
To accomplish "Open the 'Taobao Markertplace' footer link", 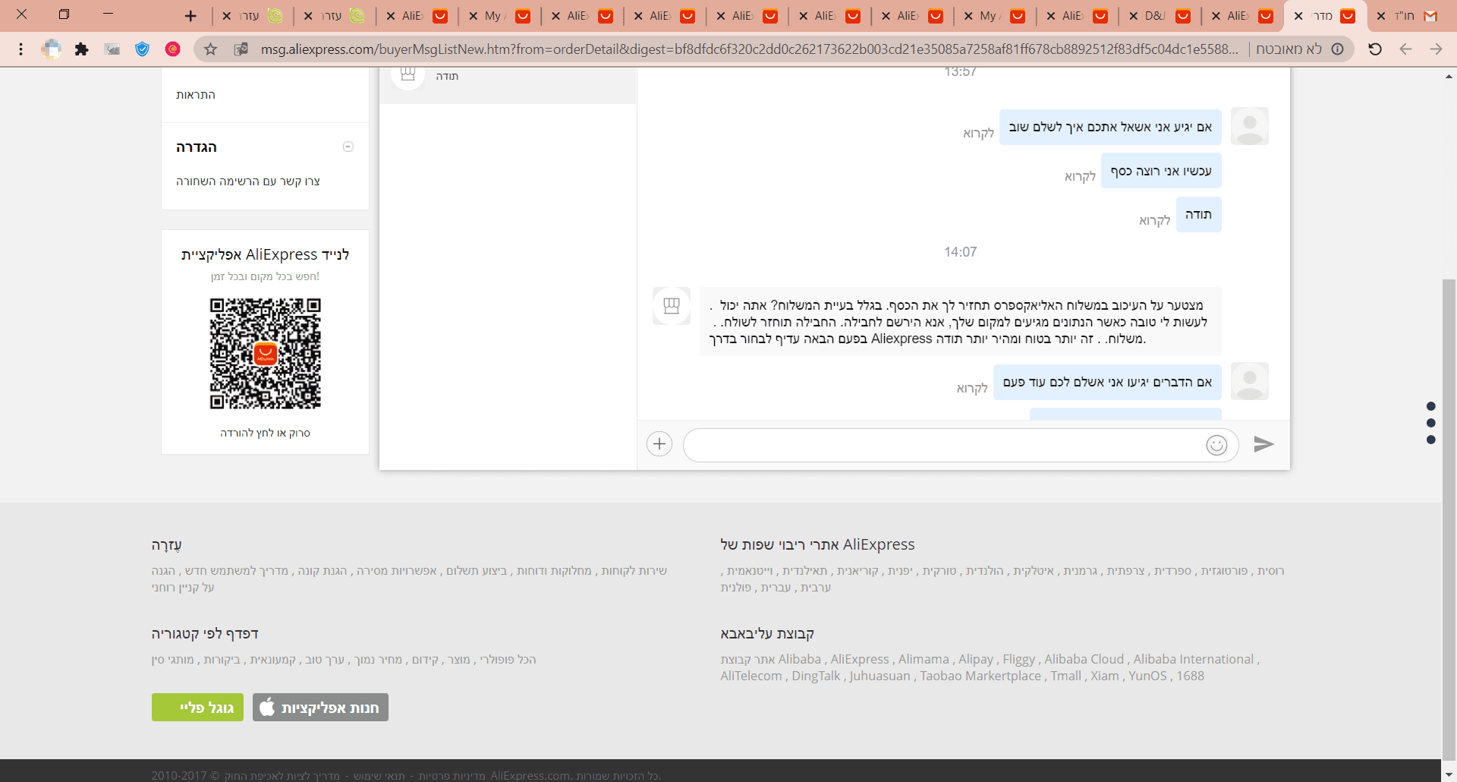I will (980, 676).
